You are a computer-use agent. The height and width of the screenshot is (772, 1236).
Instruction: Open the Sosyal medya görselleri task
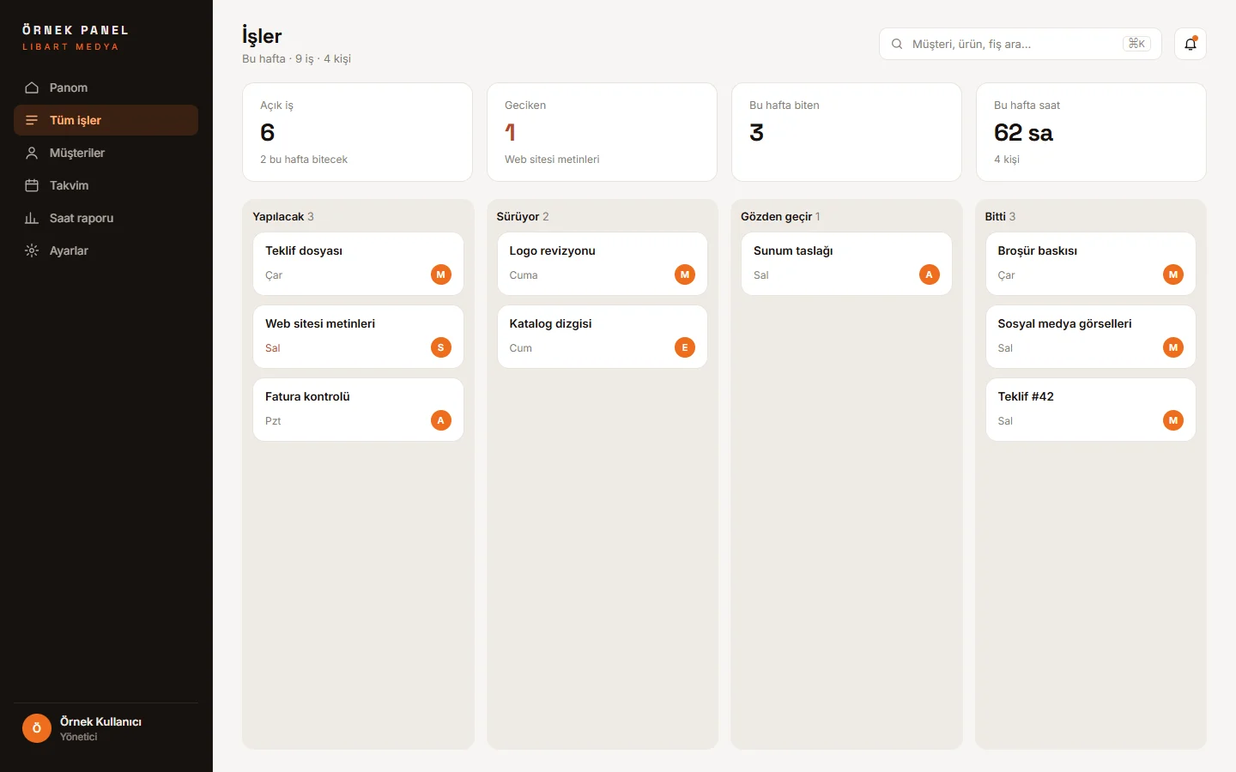click(1091, 337)
